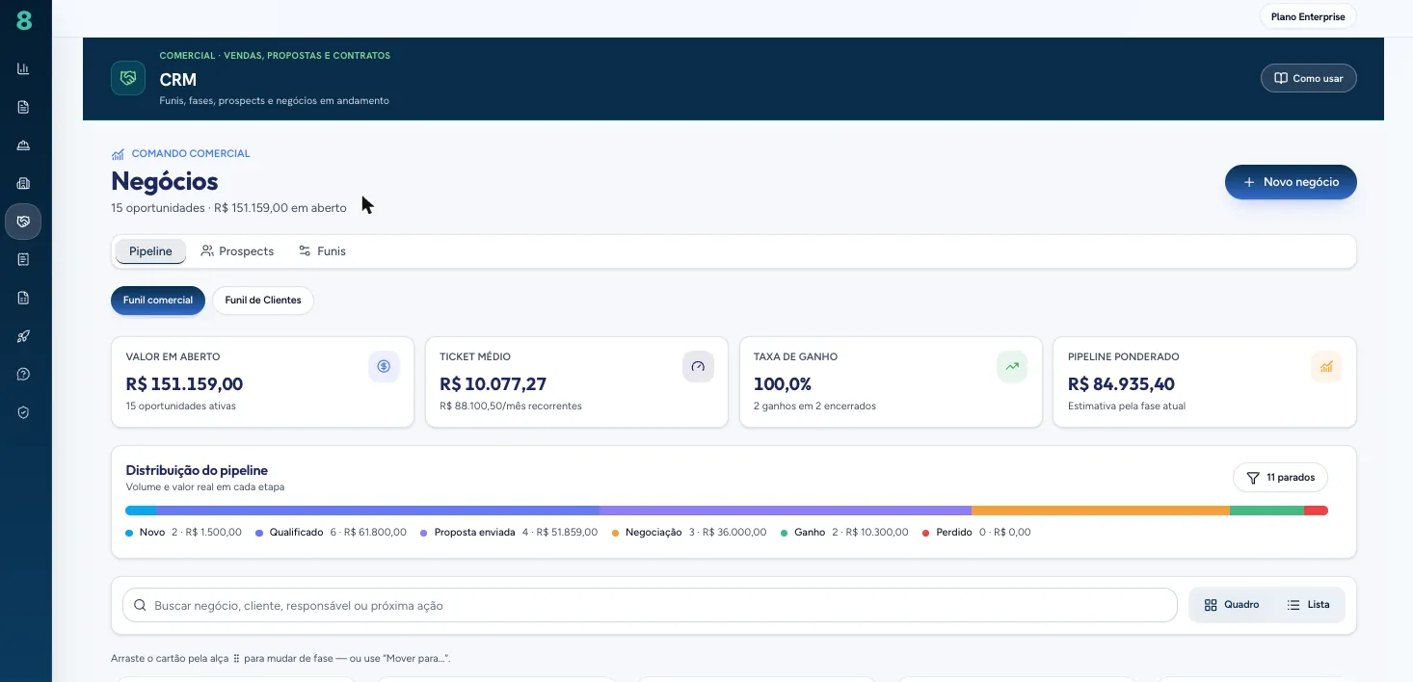Viewport: 1413px width, 682px height.
Task: Open the hard hat sidebar icon
Action: pyautogui.click(x=23, y=145)
